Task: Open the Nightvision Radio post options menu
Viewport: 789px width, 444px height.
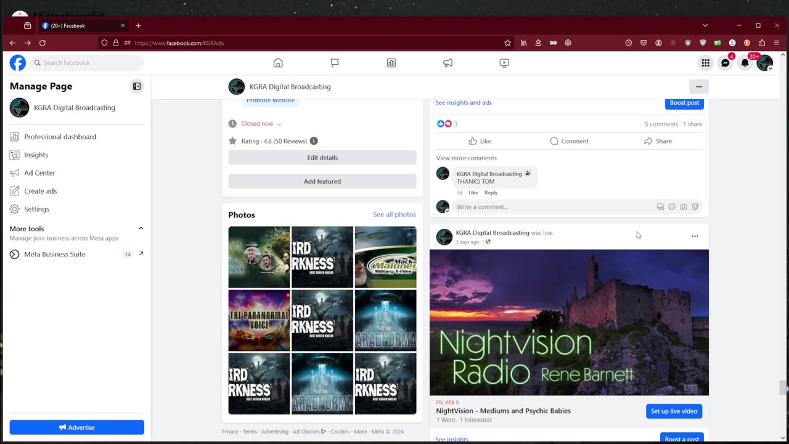Action: [x=695, y=236]
